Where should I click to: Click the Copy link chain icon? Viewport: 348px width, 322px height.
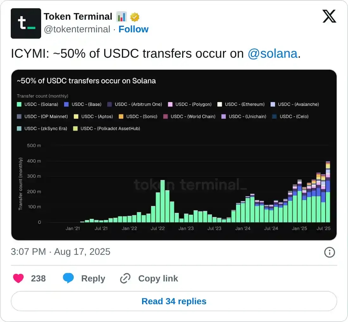pos(125,278)
